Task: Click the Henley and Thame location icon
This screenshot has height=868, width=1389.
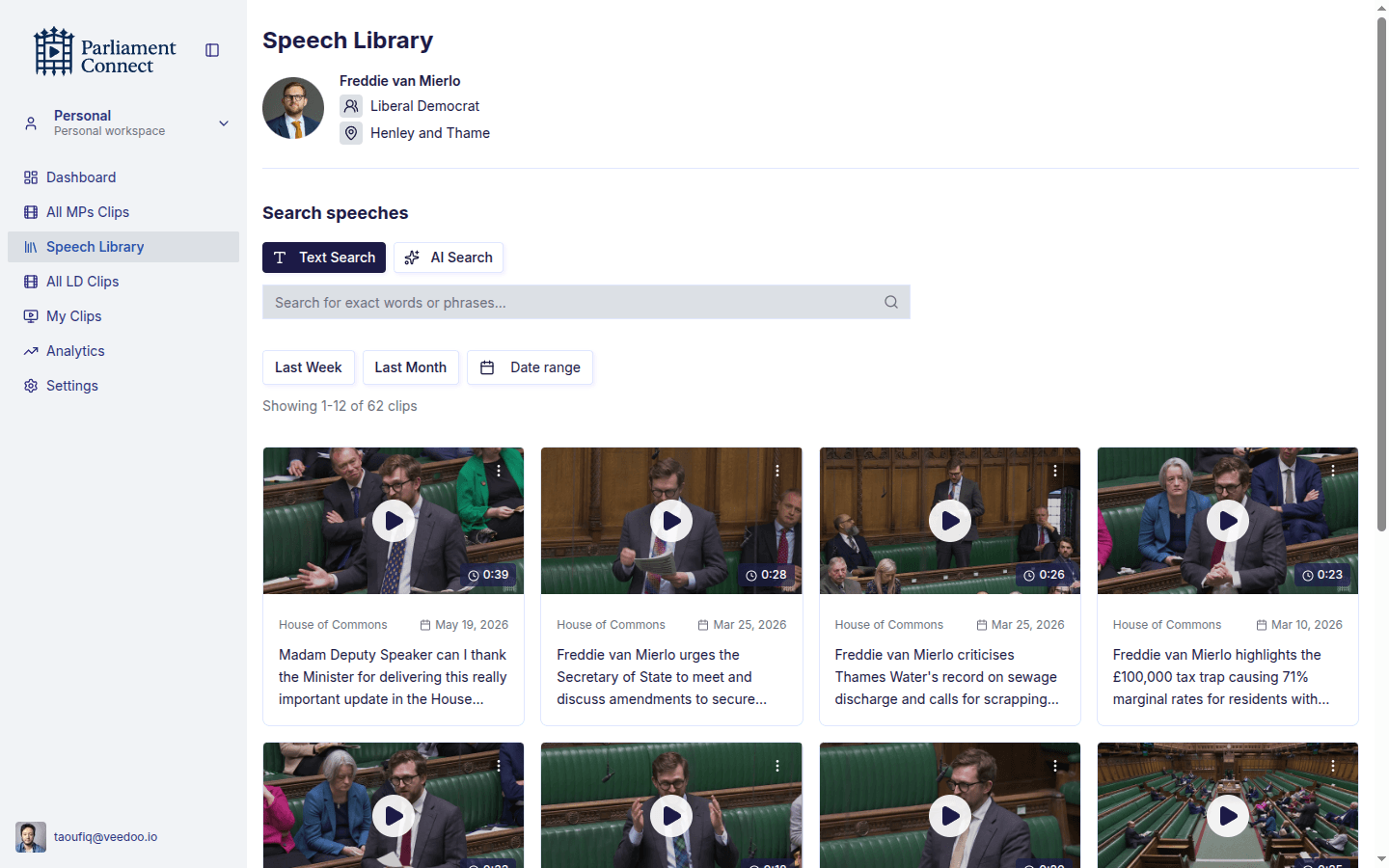Action: [351, 133]
